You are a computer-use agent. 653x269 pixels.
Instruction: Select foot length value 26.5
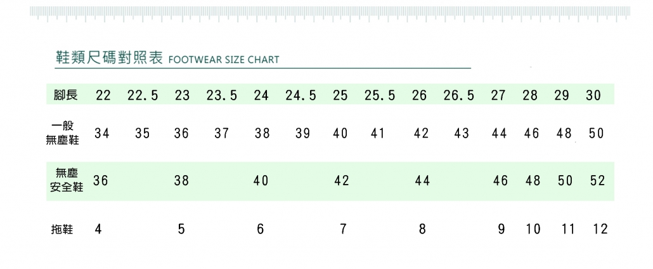tap(459, 96)
